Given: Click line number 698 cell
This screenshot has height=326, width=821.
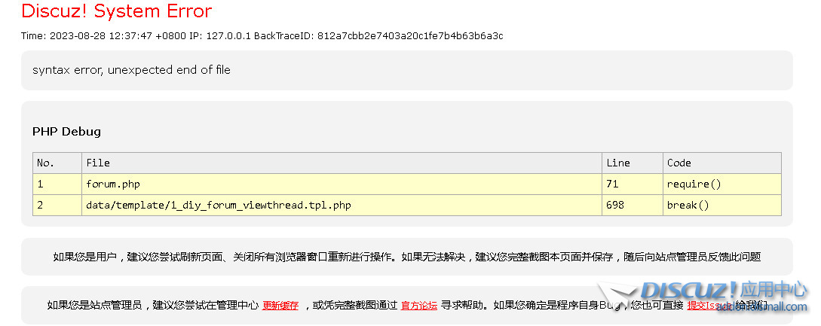Looking at the screenshot, I should click(x=633, y=205).
